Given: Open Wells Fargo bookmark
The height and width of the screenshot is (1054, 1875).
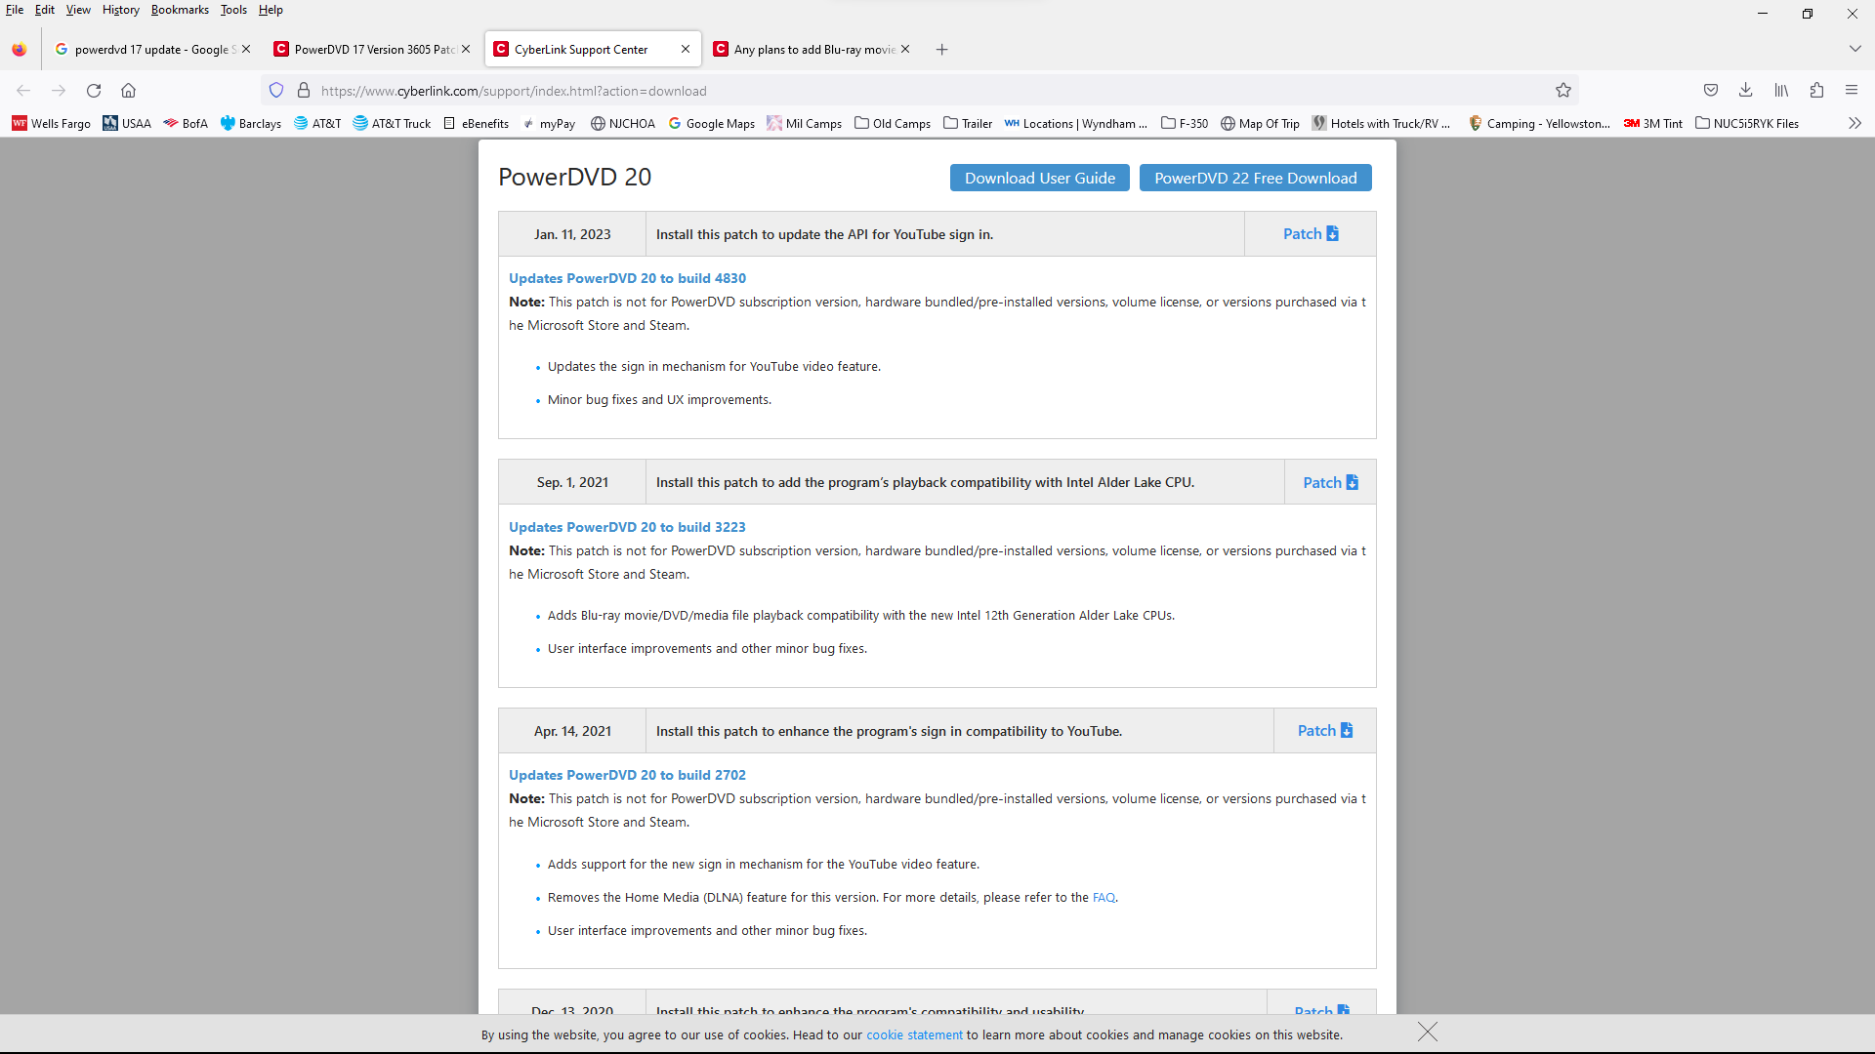Looking at the screenshot, I should tap(52, 124).
